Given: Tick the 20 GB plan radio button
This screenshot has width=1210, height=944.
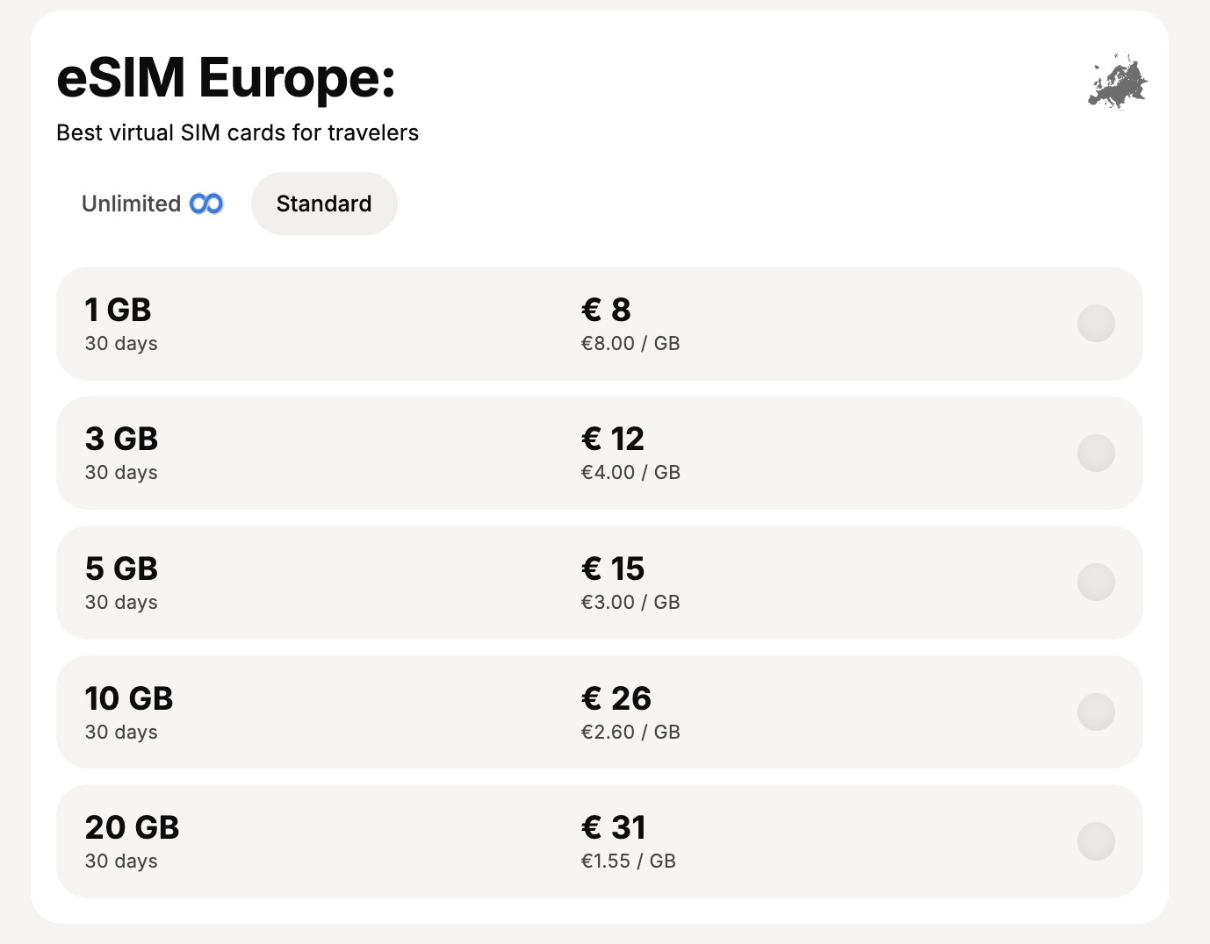Looking at the screenshot, I should coord(1096,841).
